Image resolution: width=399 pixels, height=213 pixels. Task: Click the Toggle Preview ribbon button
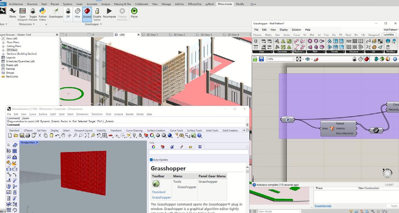(x=33, y=14)
